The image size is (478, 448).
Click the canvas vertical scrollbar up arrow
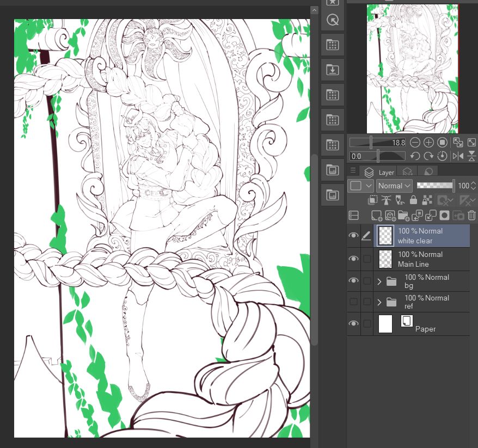(x=314, y=10)
